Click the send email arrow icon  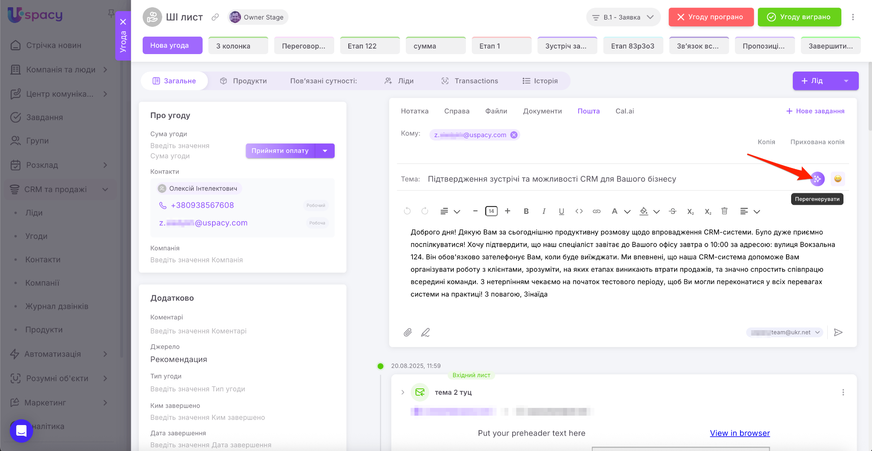tap(838, 332)
